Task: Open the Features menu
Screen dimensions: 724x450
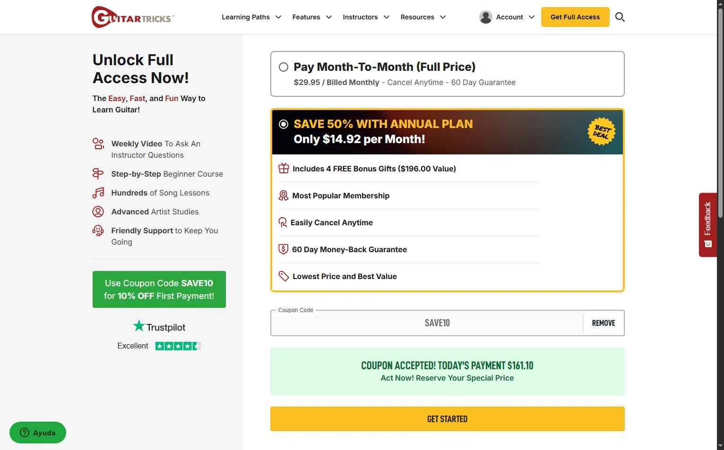Action: click(306, 17)
